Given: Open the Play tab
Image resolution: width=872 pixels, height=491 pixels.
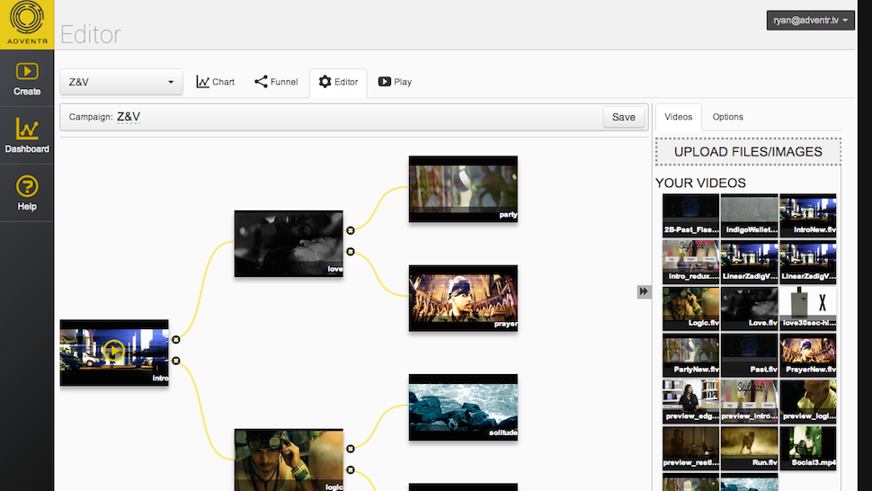Looking at the screenshot, I should click(395, 82).
